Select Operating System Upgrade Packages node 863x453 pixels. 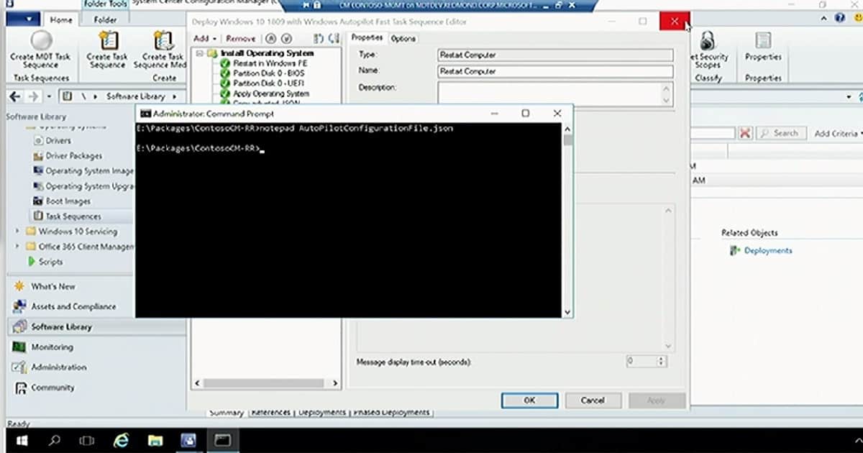83,186
